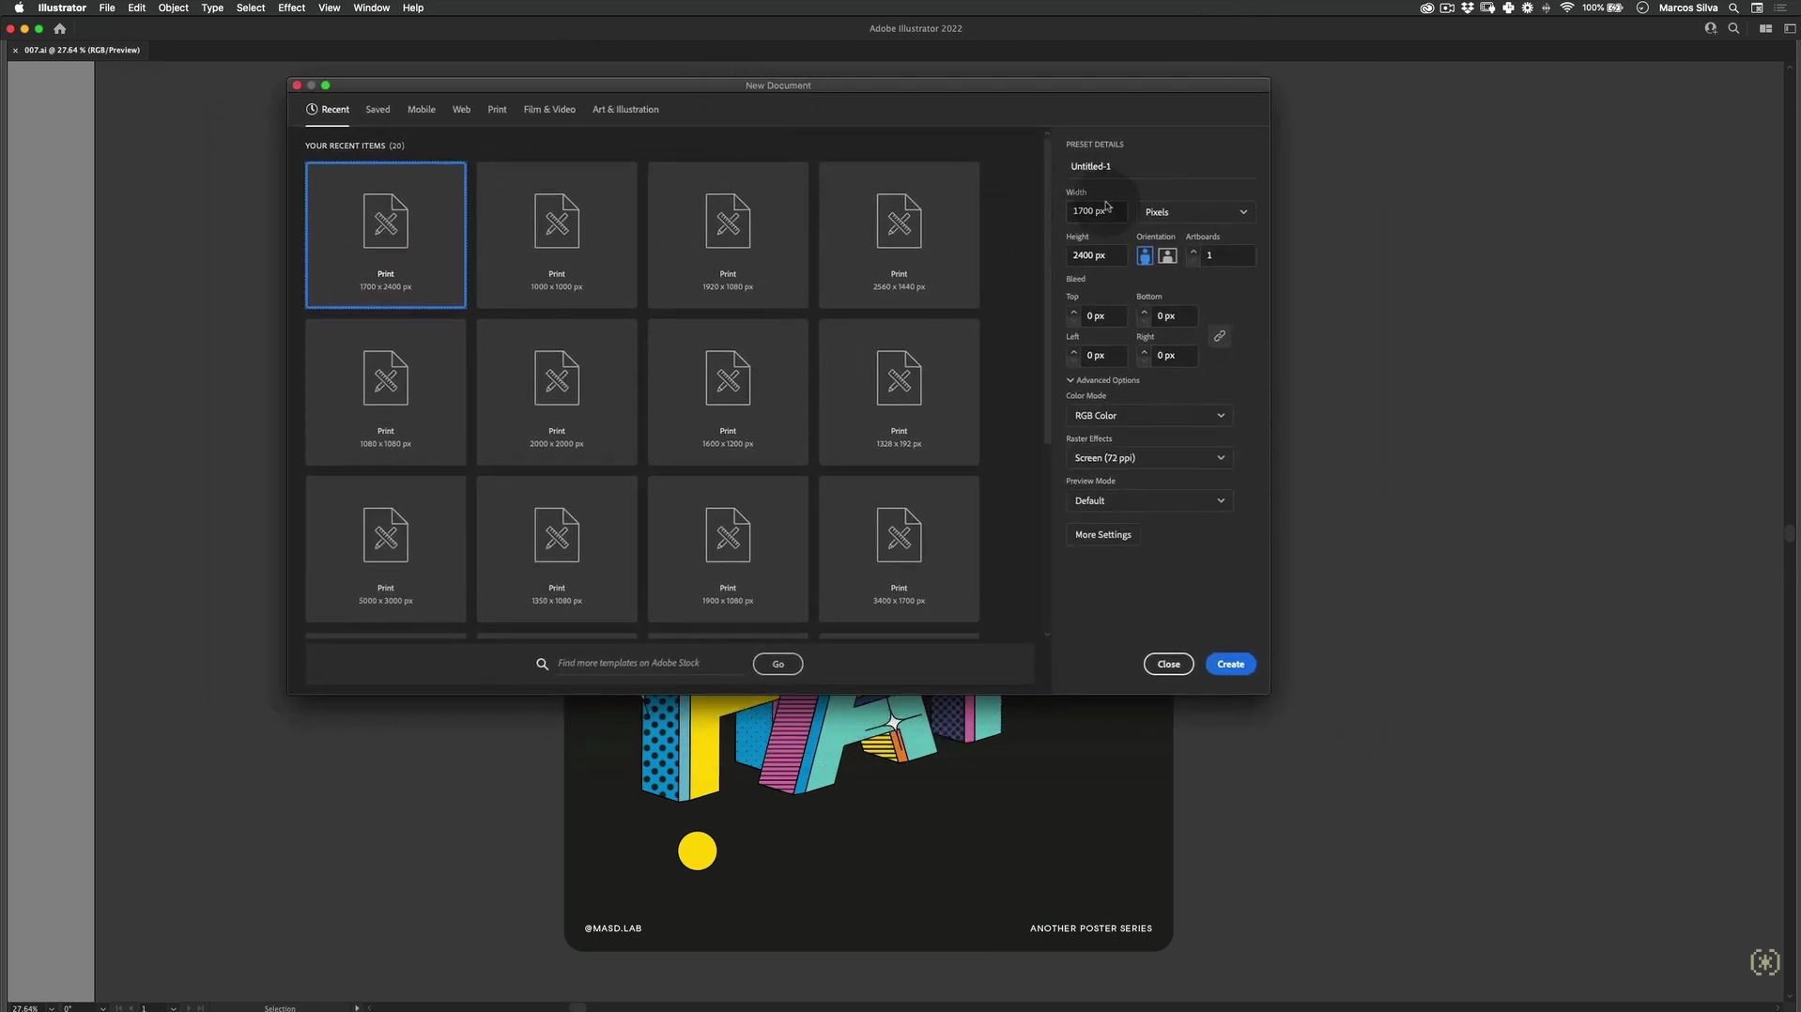
Task: Collapse the Advanced Options section
Action: pyautogui.click(x=1102, y=380)
